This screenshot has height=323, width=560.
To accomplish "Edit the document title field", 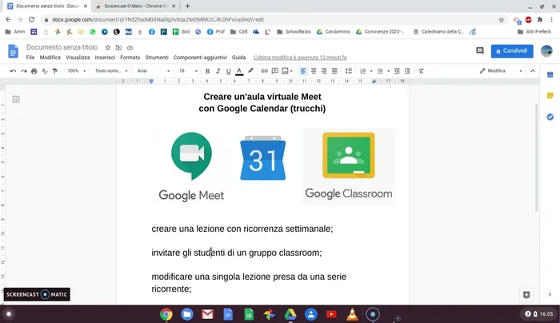I will 62,47.
